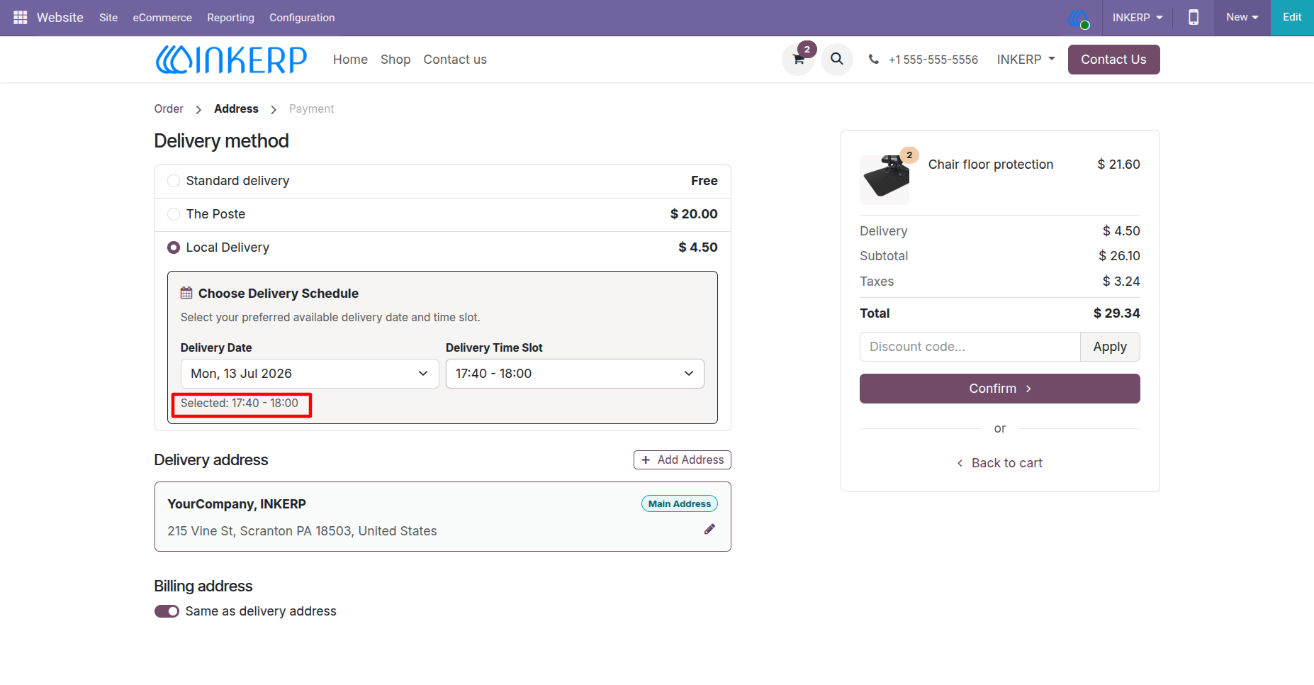This screenshot has height=685, width=1314.
Task: Click the Edit button
Action: [1292, 17]
